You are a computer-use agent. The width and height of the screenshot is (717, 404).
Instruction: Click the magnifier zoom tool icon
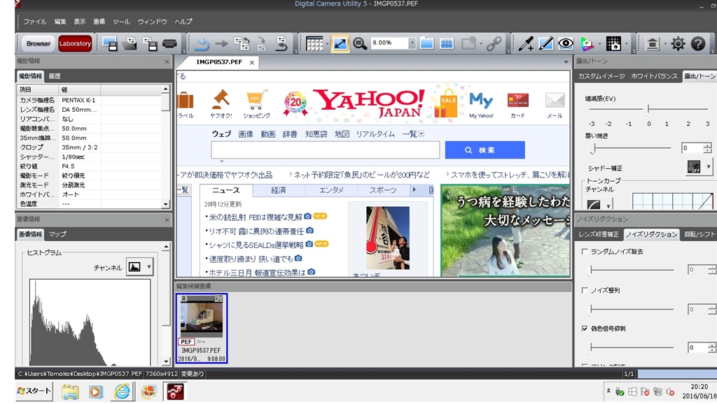point(360,43)
